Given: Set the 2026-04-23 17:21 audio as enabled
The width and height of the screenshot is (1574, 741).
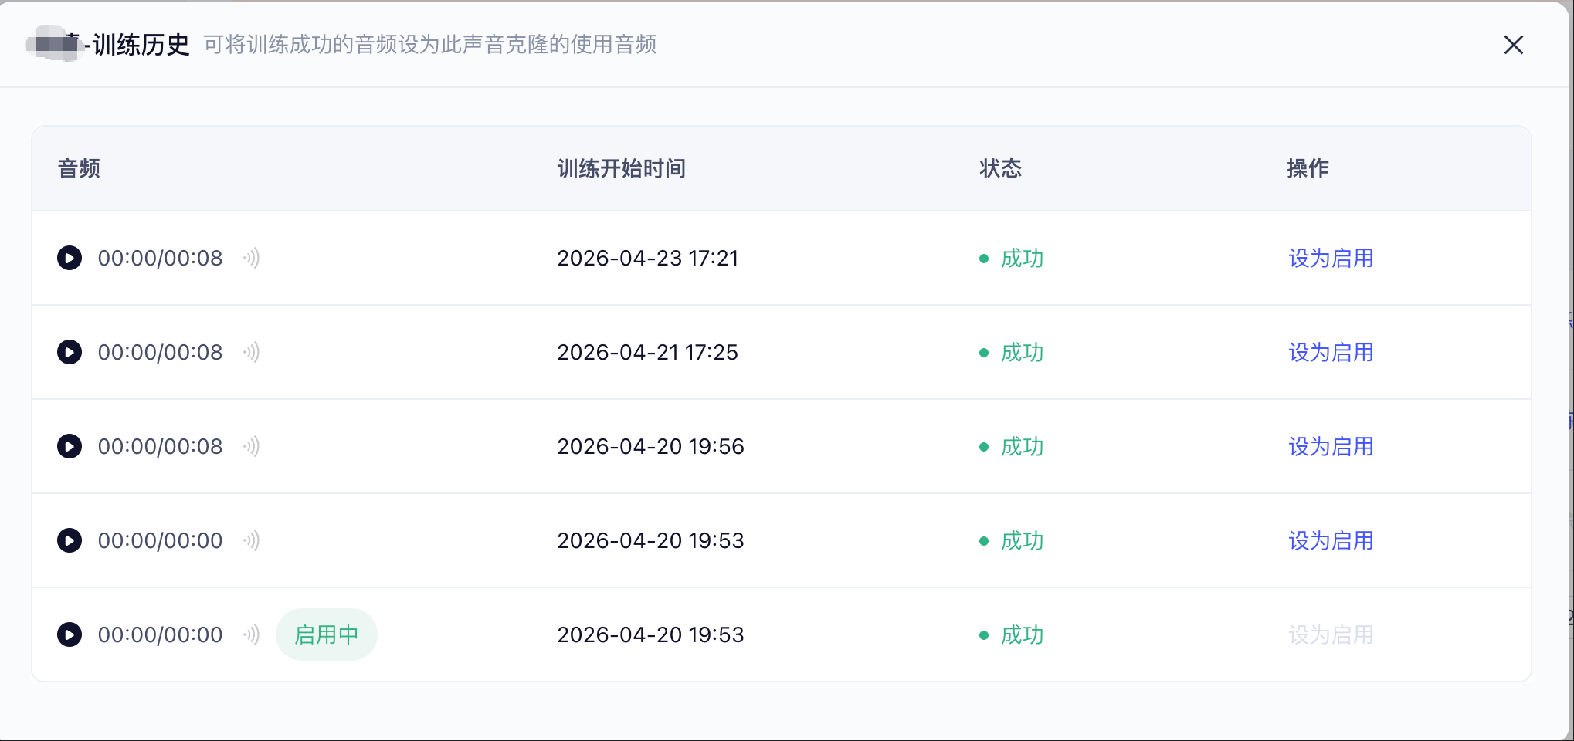Looking at the screenshot, I should [1331, 258].
